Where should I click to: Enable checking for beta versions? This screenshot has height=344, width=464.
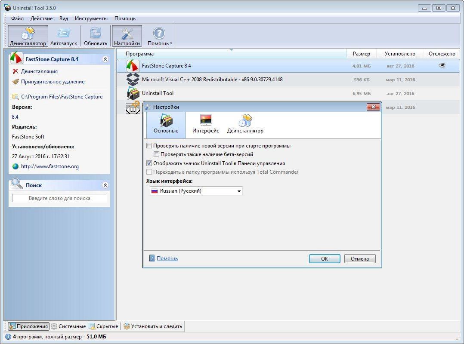point(157,154)
